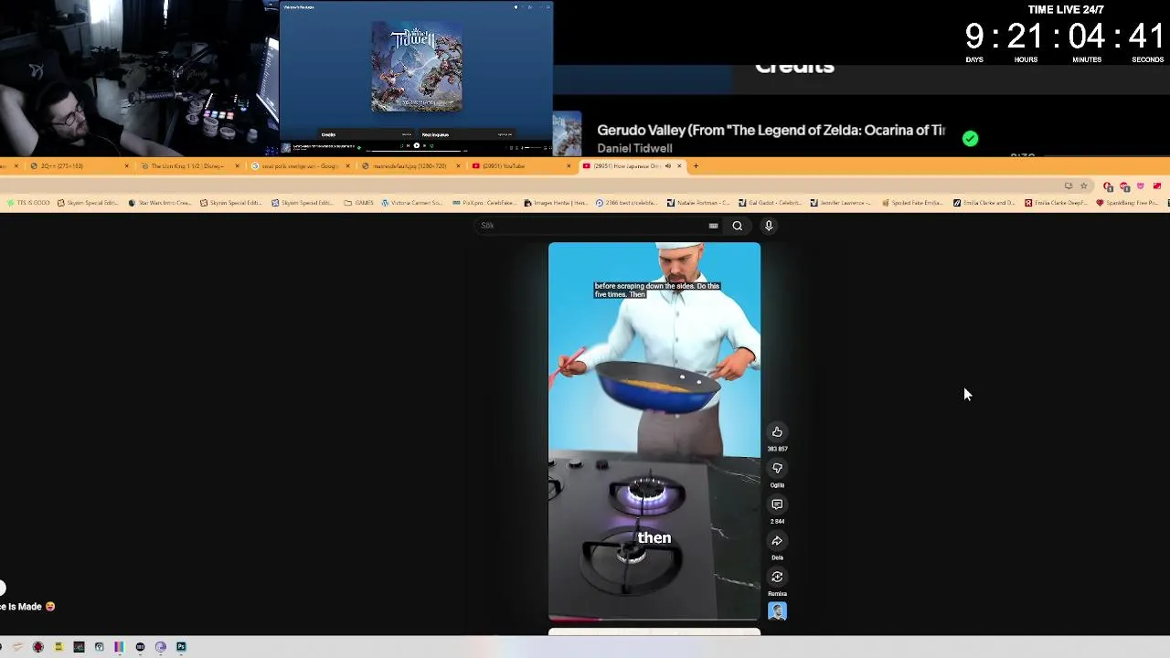
Task: Click the Remixa remix icon
Action: [x=777, y=577]
